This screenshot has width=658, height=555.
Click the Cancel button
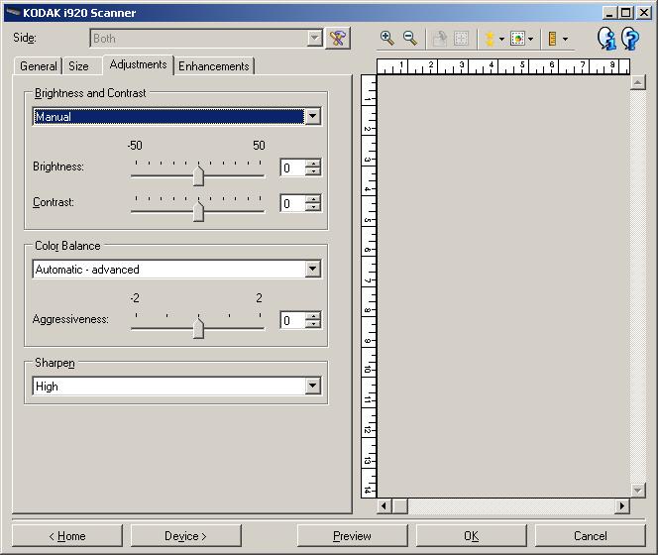[x=590, y=536]
